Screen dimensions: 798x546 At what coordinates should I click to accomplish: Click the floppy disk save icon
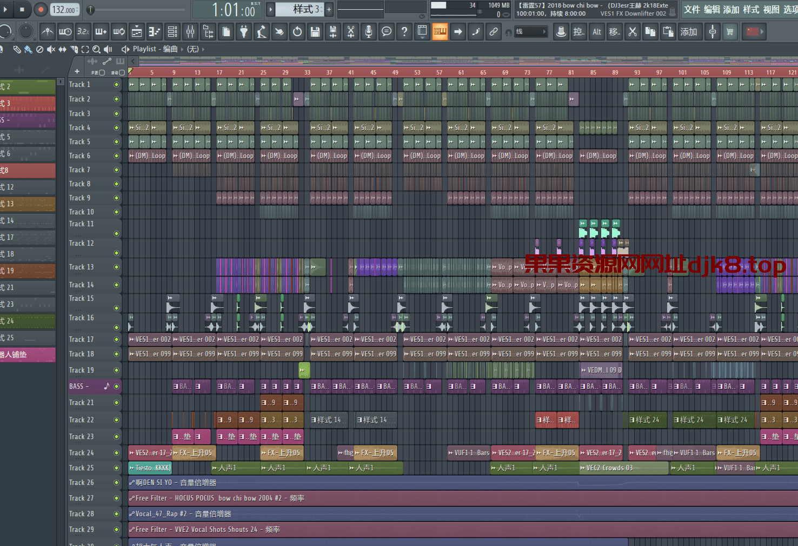(x=315, y=32)
